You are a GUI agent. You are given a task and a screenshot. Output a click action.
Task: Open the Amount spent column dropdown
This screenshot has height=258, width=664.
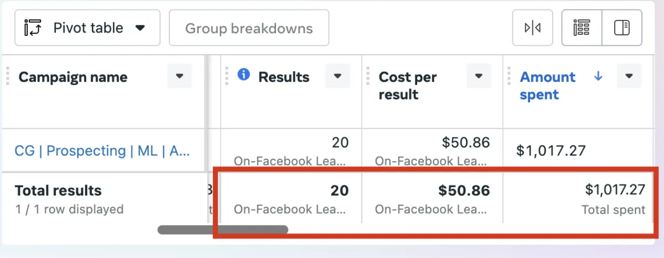[x=629, y=76]
